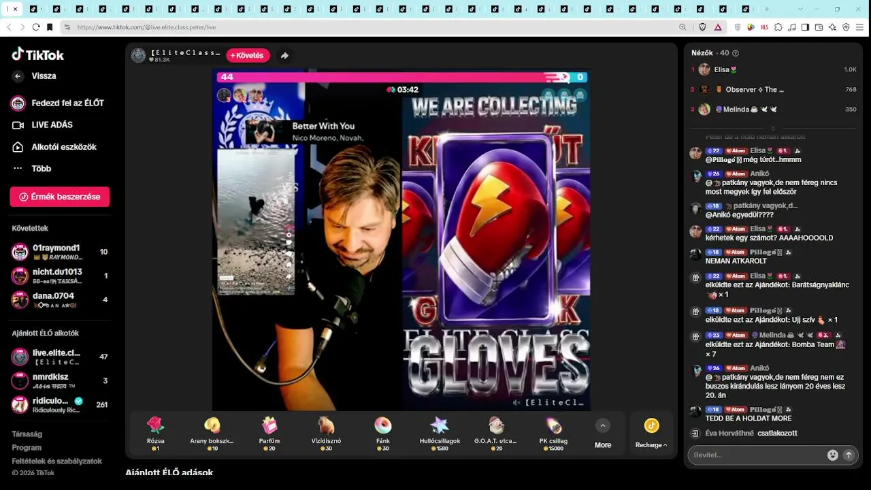The image size is (871, 490).
Task: Expand More gifts in the gift bar
Action: (603, 434)
